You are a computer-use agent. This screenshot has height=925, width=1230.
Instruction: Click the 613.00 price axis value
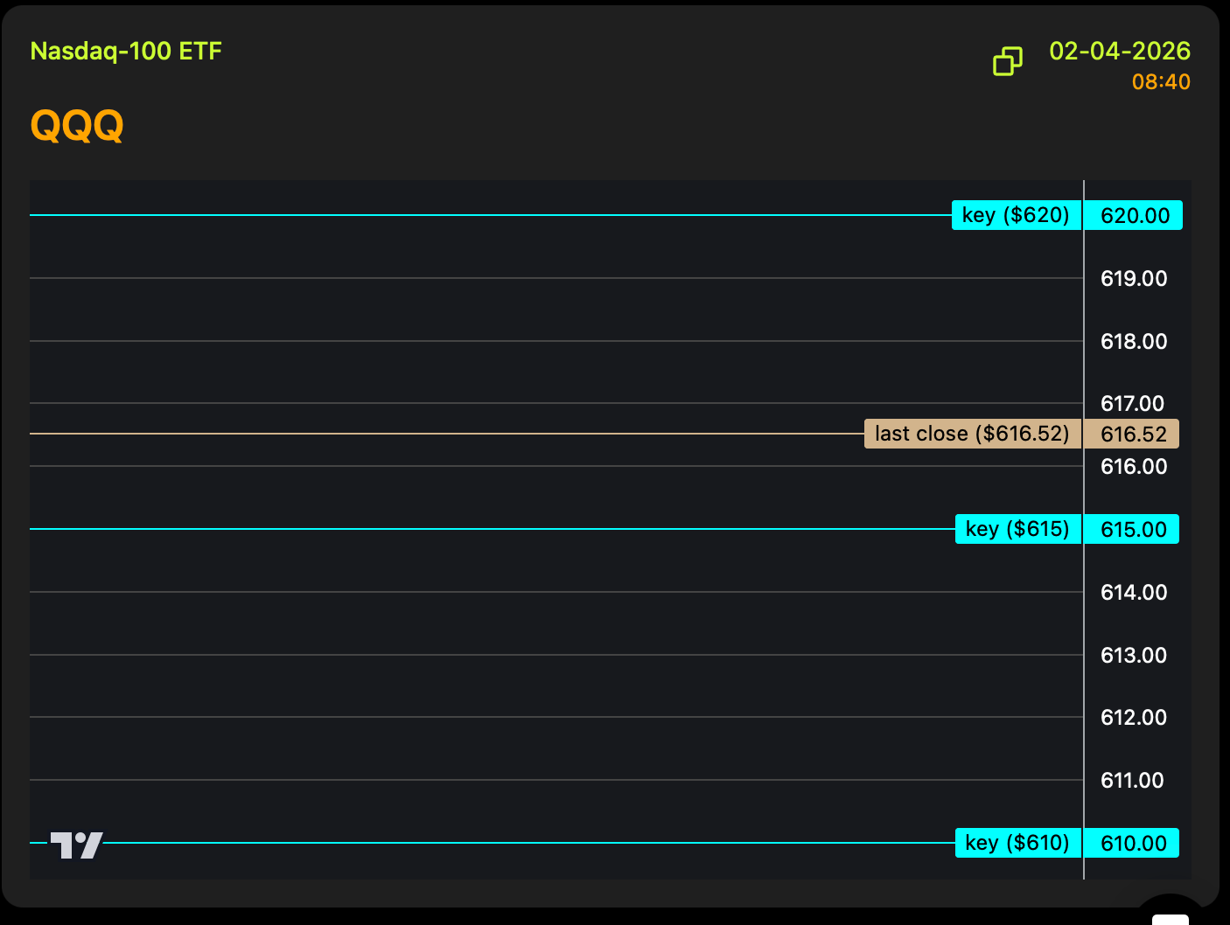coord(1133,655)
